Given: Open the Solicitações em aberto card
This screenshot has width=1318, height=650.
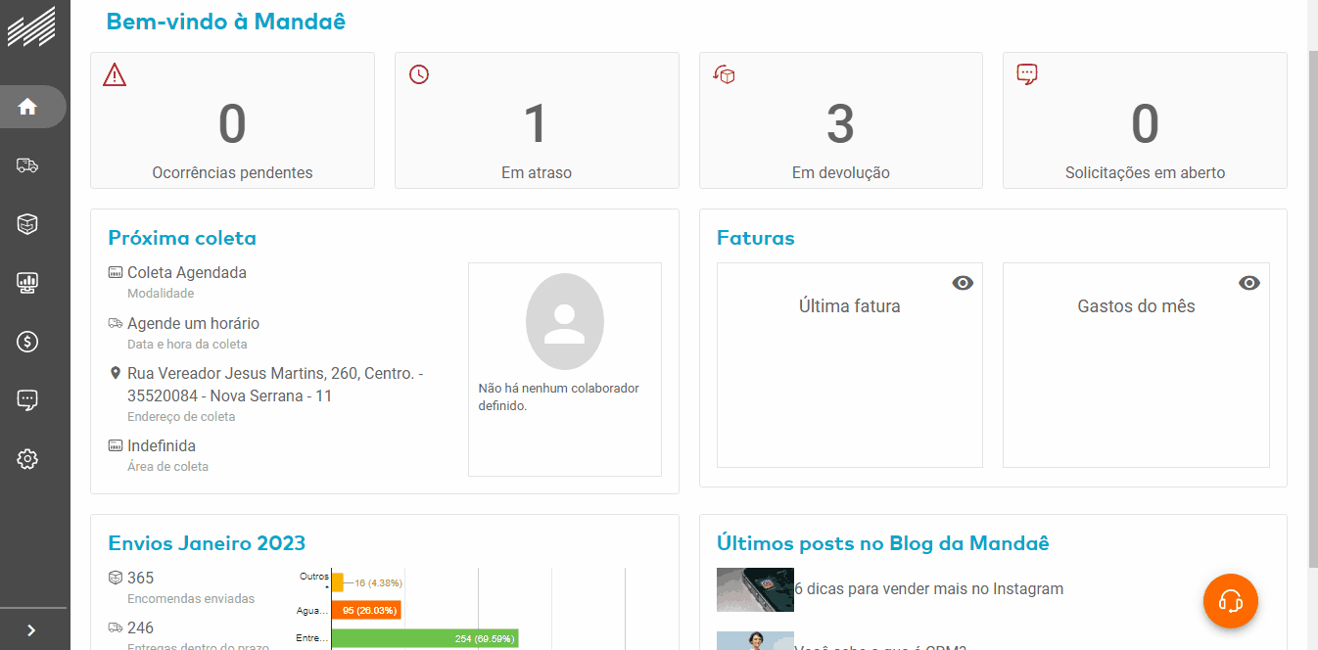Looking at the screenshot, I should click(1145, 120).
